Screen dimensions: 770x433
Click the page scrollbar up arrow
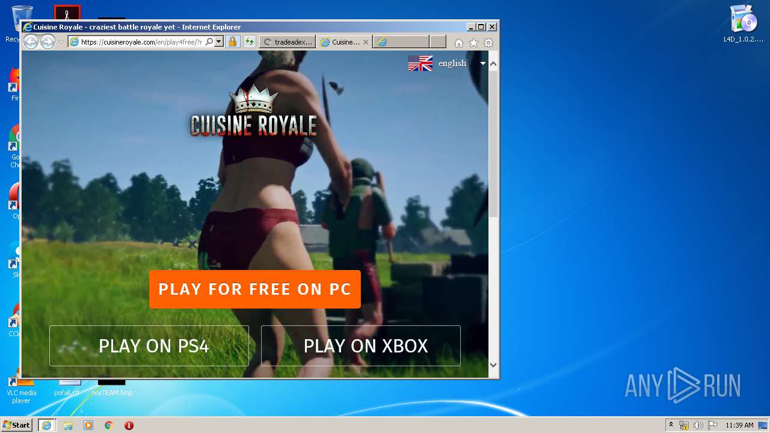click(x=493, y=63)
